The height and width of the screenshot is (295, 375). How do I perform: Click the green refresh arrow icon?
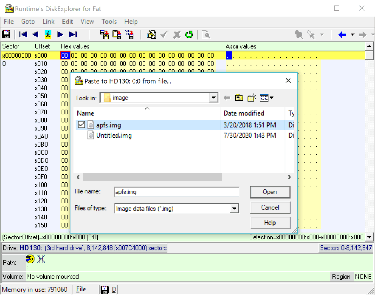[189, 34]
